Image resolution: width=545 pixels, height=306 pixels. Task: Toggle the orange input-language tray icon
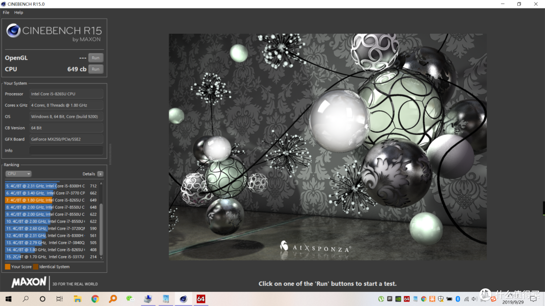tap(432, 299)
